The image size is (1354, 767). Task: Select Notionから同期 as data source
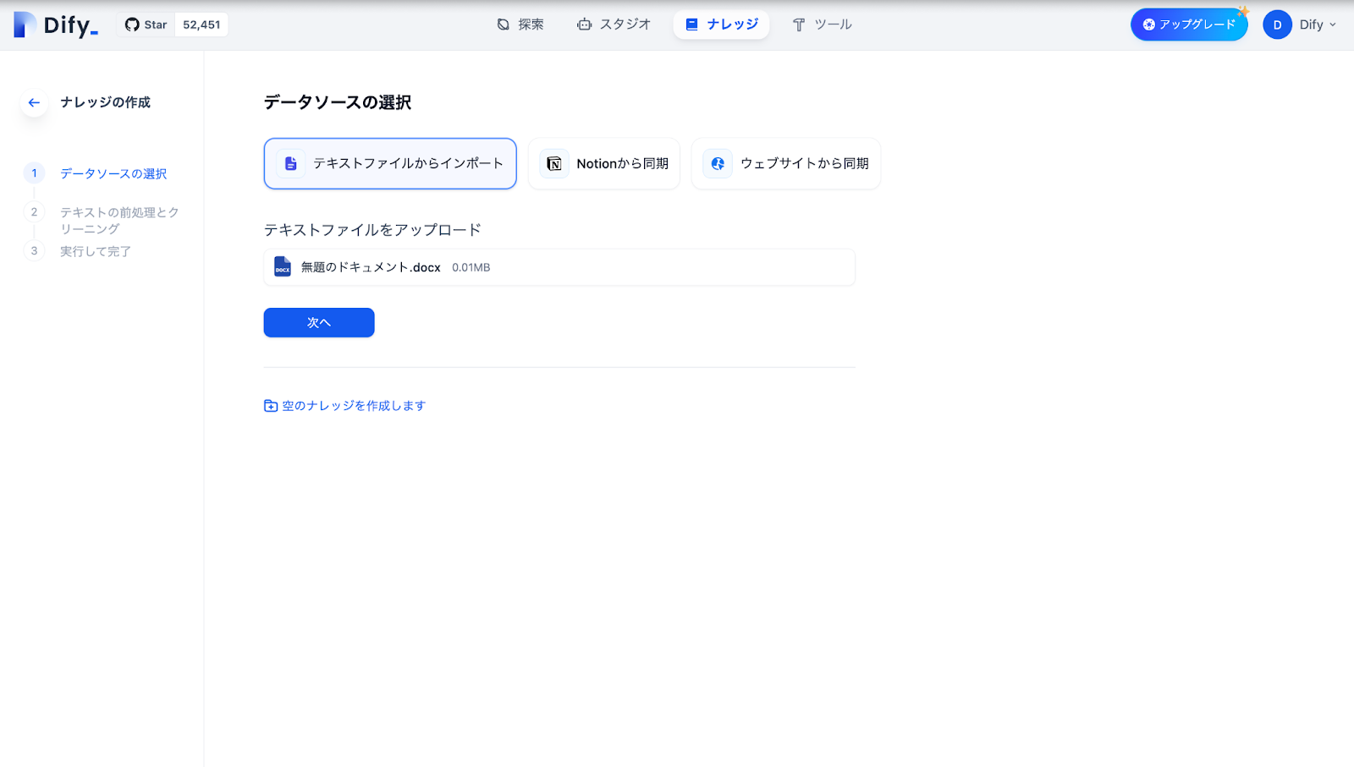pos(603,163)
